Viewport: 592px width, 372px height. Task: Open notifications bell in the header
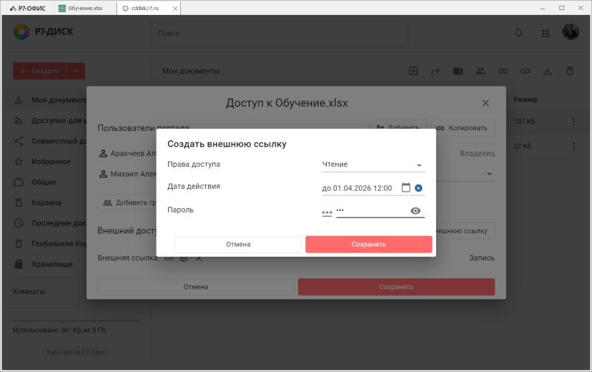[x=519, y=33]
